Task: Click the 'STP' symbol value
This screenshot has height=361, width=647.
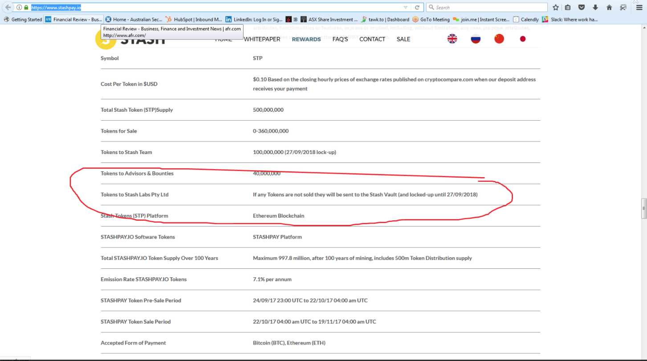Action: (x=258, y=58)
